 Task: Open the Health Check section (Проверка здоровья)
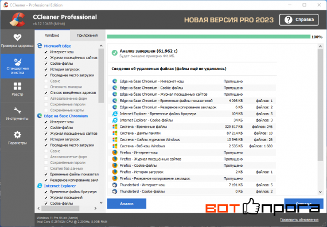point(17,41)
